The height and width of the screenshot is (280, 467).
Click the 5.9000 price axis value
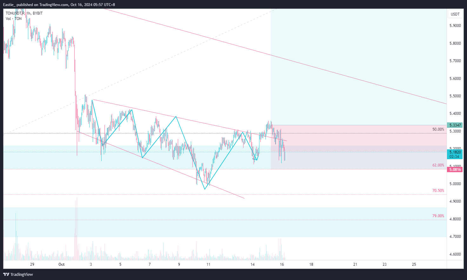tap(455, 26)
